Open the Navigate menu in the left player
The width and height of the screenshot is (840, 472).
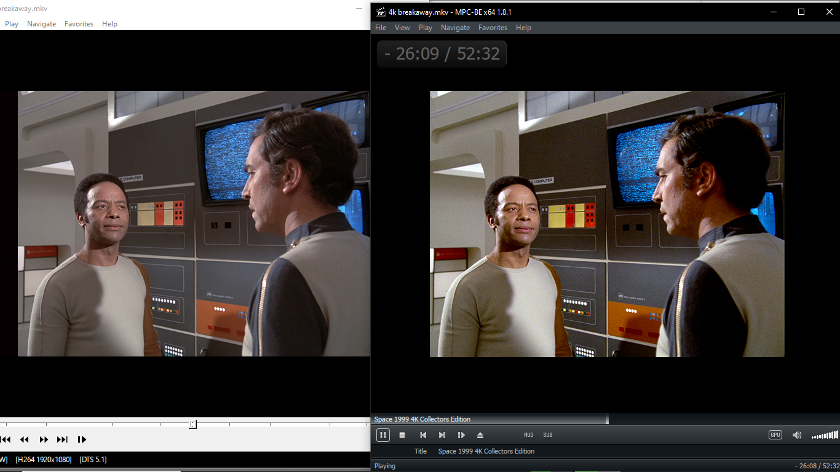41,24
